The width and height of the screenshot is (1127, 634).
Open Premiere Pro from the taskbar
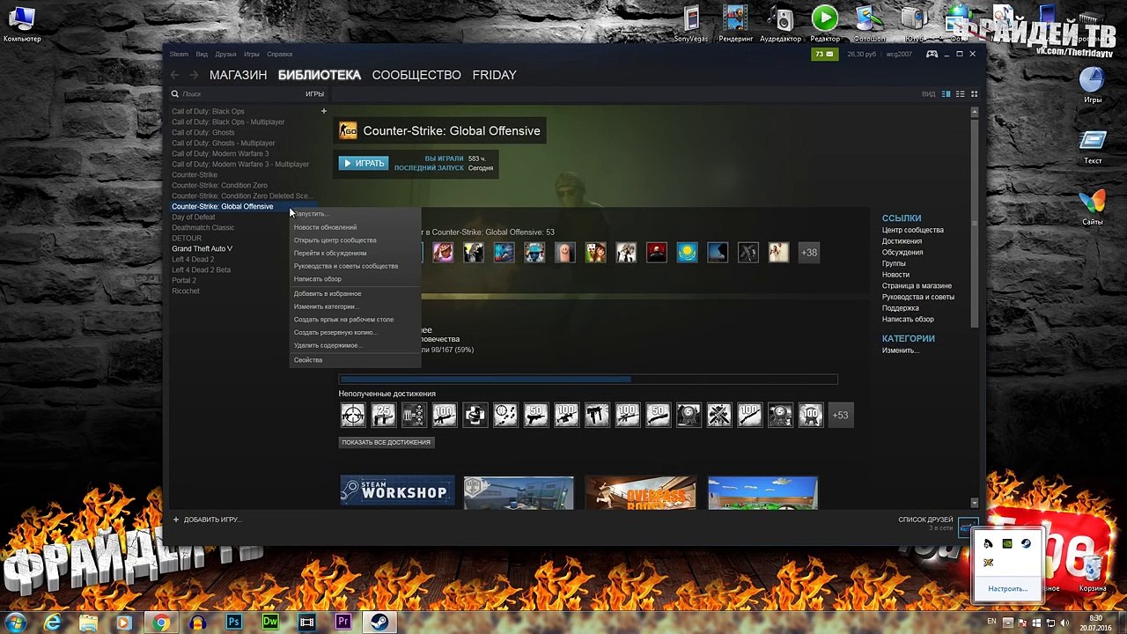(x=343, y=623)
